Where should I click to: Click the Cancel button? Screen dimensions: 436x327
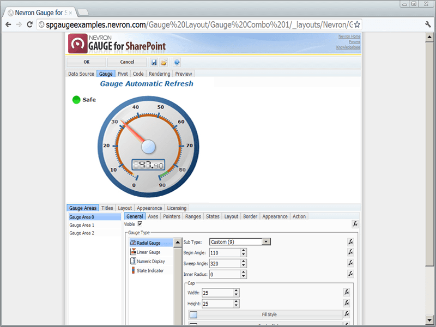[127, 62]
